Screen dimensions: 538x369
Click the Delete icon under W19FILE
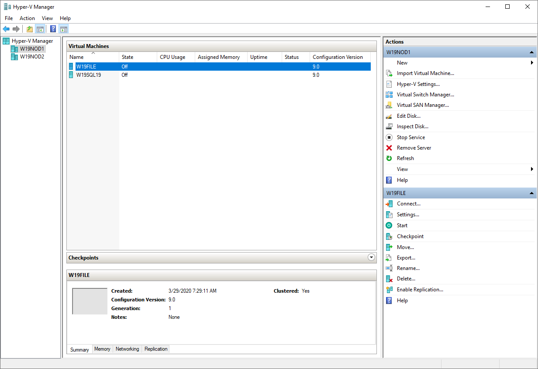(x=389, y=279)
